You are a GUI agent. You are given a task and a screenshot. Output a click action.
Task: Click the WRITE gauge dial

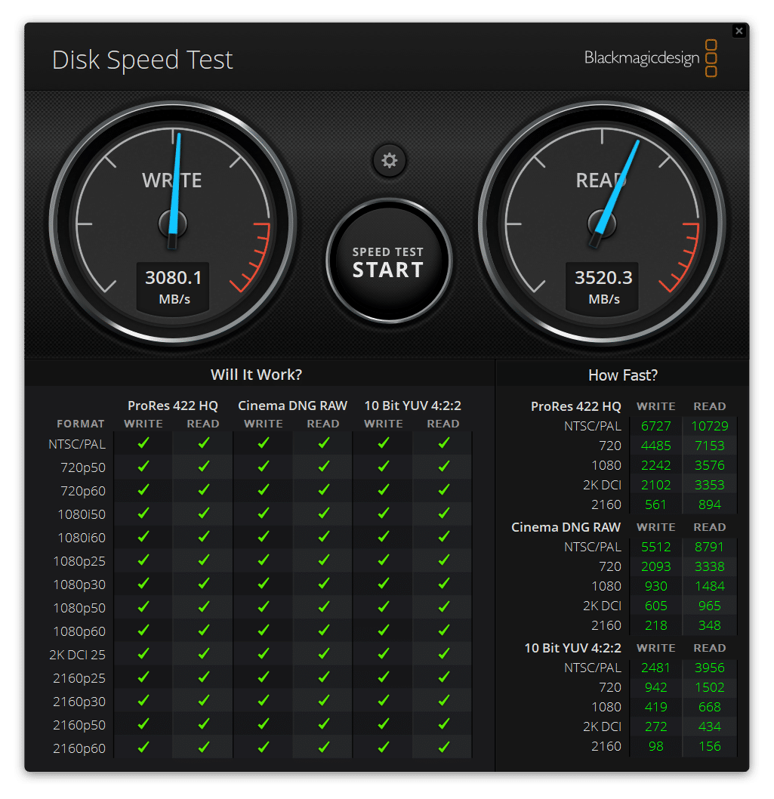(173, 224)
